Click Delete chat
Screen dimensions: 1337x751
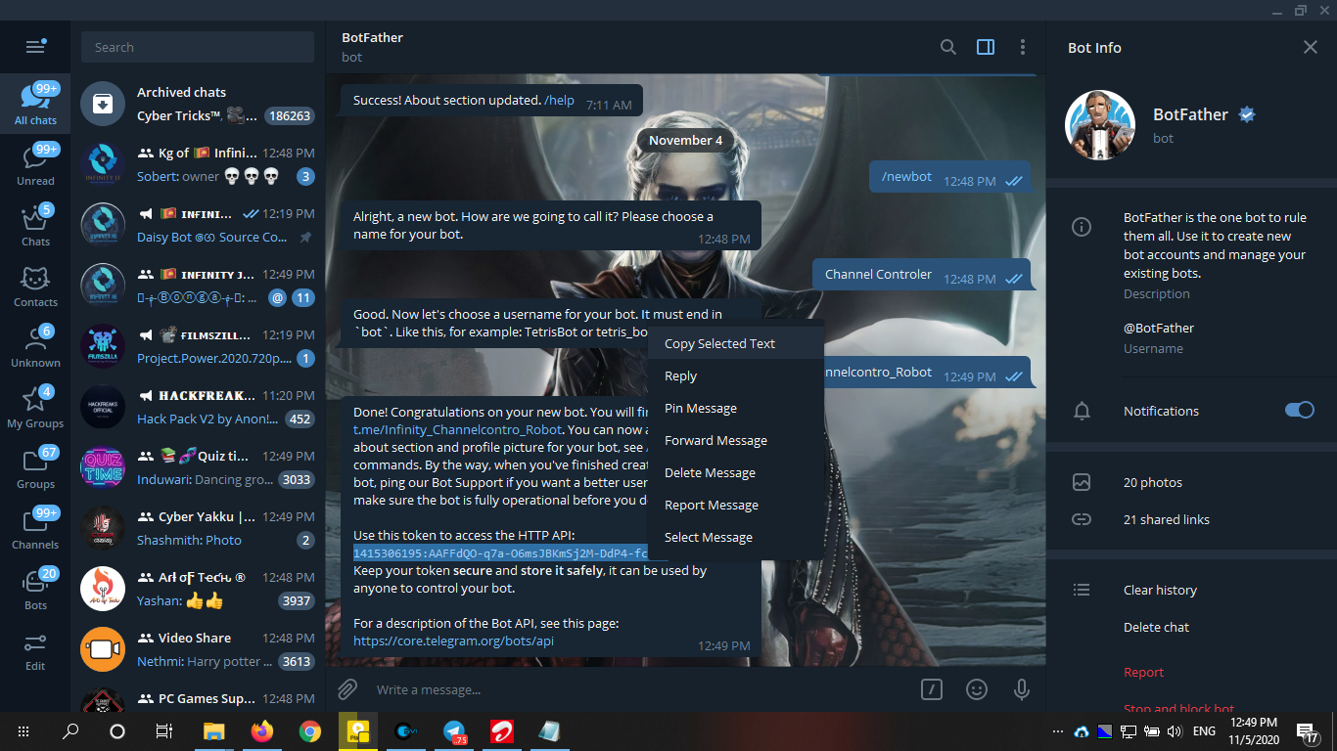(1156, 627)
